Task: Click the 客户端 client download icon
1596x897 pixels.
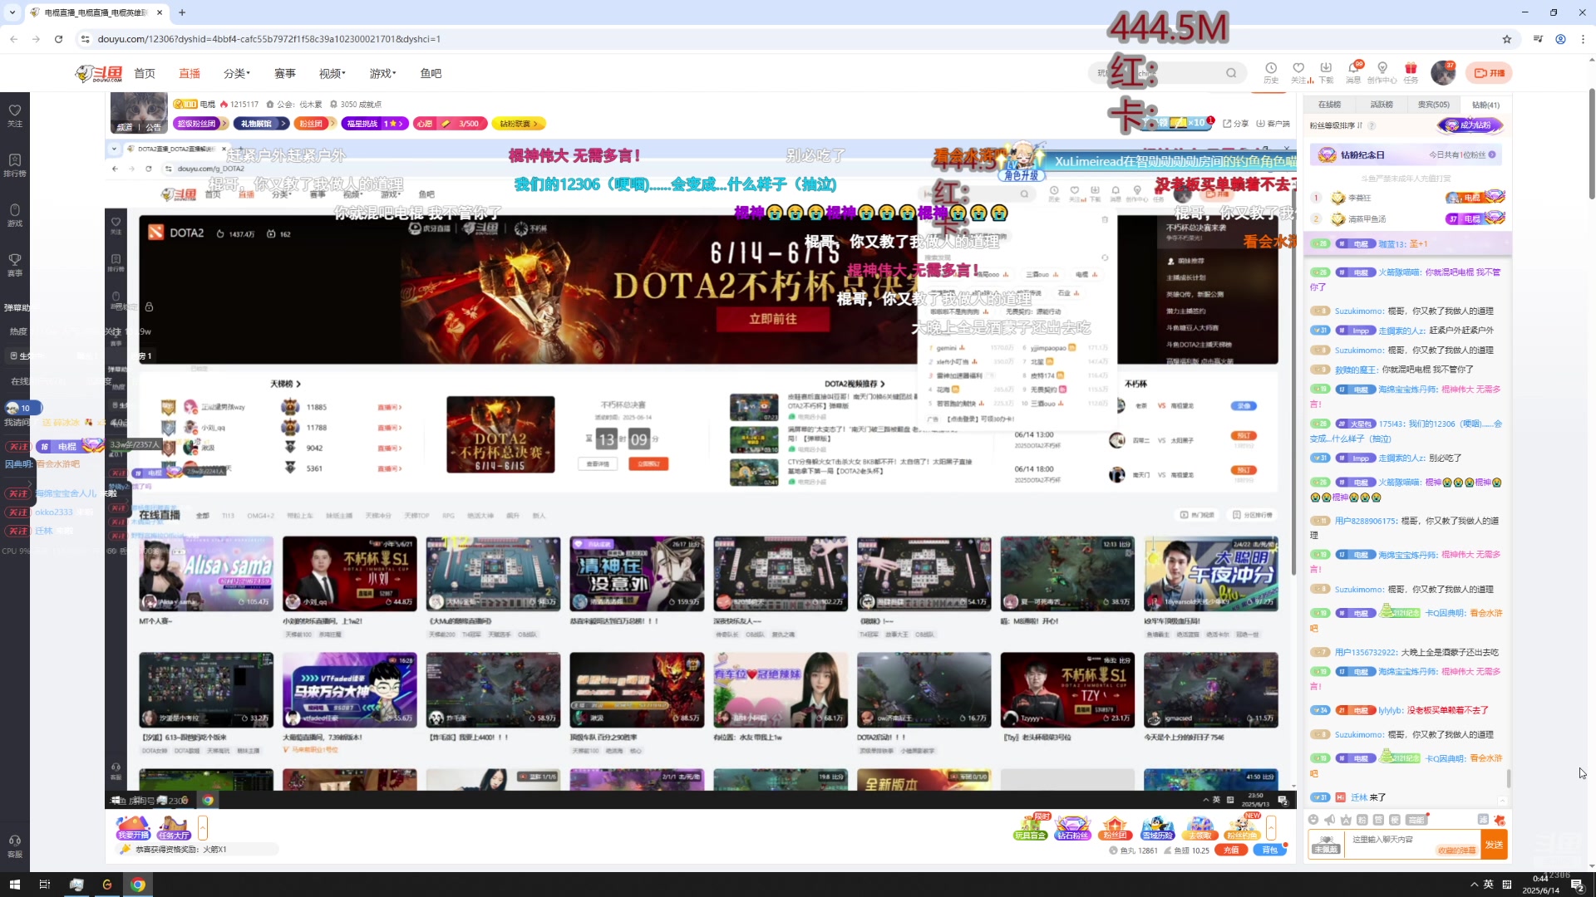Action: point(1273,124)
